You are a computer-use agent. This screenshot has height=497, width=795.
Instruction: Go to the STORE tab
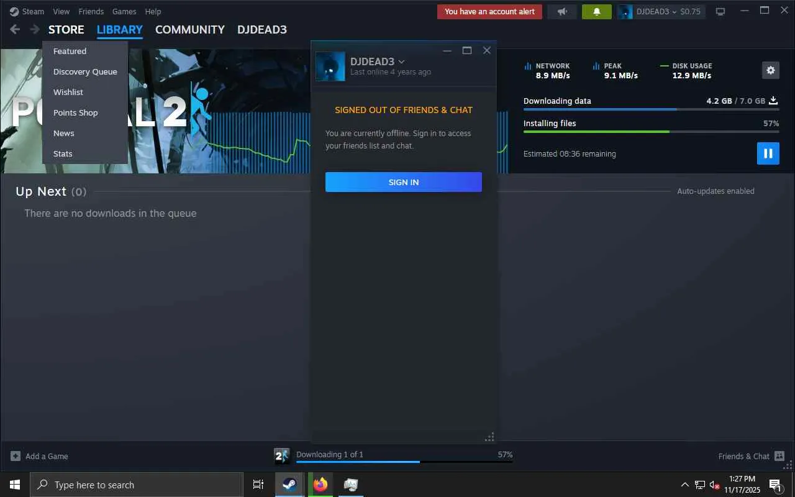coord(66,30)
